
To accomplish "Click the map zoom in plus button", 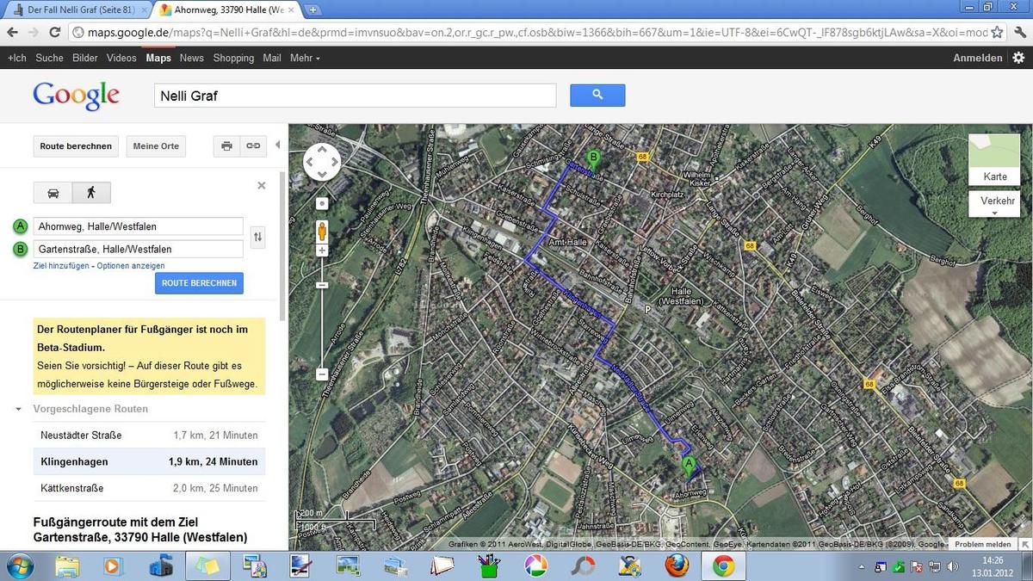I will click(x=322, y=250).
